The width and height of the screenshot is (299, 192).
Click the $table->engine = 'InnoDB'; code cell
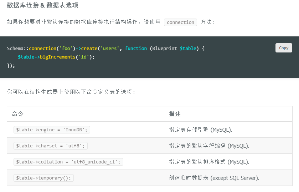click(52, 130)
